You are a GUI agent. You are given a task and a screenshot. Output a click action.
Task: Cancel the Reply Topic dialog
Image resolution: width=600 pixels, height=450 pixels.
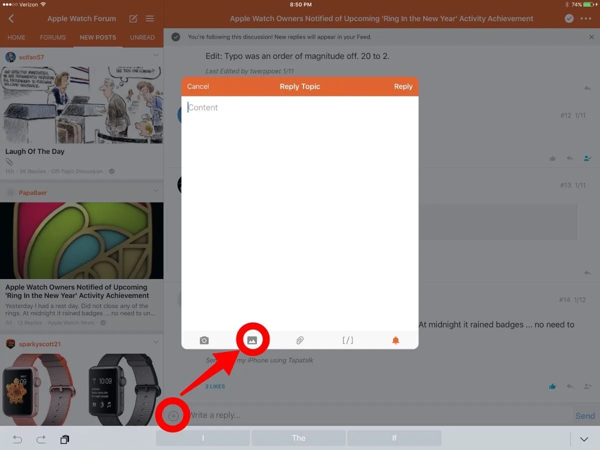[x=198, y=86]
